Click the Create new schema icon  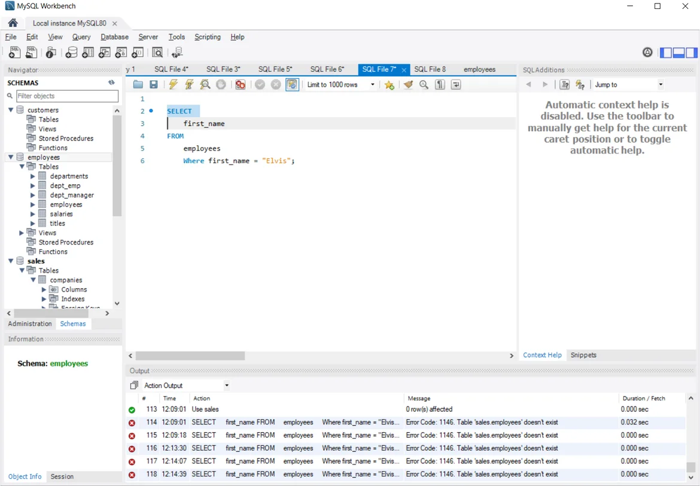tap(71, 53)
